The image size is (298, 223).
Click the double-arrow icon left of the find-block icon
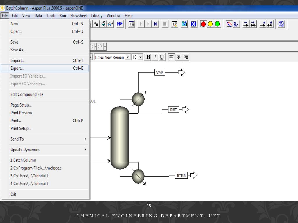point(96,24)
